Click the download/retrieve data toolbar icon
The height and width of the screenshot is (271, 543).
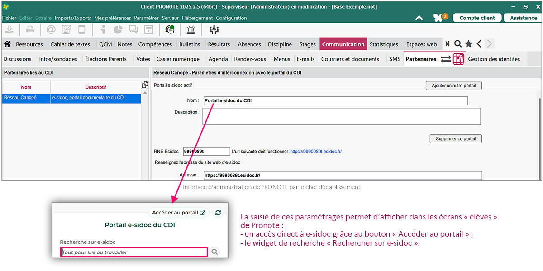point(10,30)
